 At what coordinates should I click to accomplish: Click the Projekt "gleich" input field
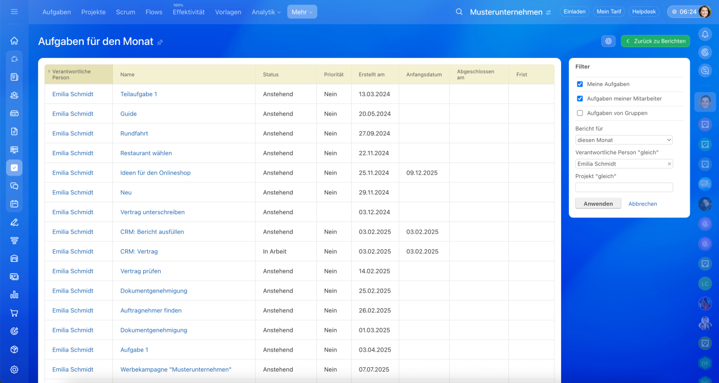coord(624,188)
